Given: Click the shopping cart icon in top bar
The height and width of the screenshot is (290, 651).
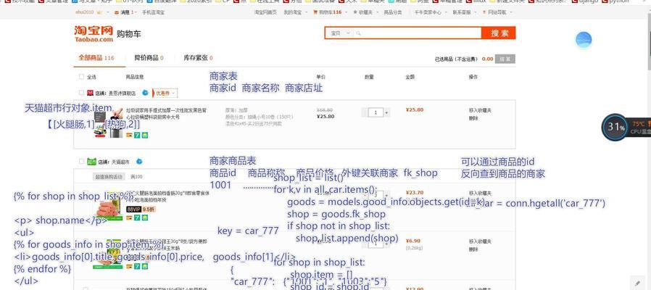Looking at the screenshot, I should tap(315, 12).
